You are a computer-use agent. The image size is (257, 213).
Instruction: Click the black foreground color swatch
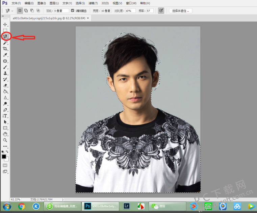(x=4, y=157)
